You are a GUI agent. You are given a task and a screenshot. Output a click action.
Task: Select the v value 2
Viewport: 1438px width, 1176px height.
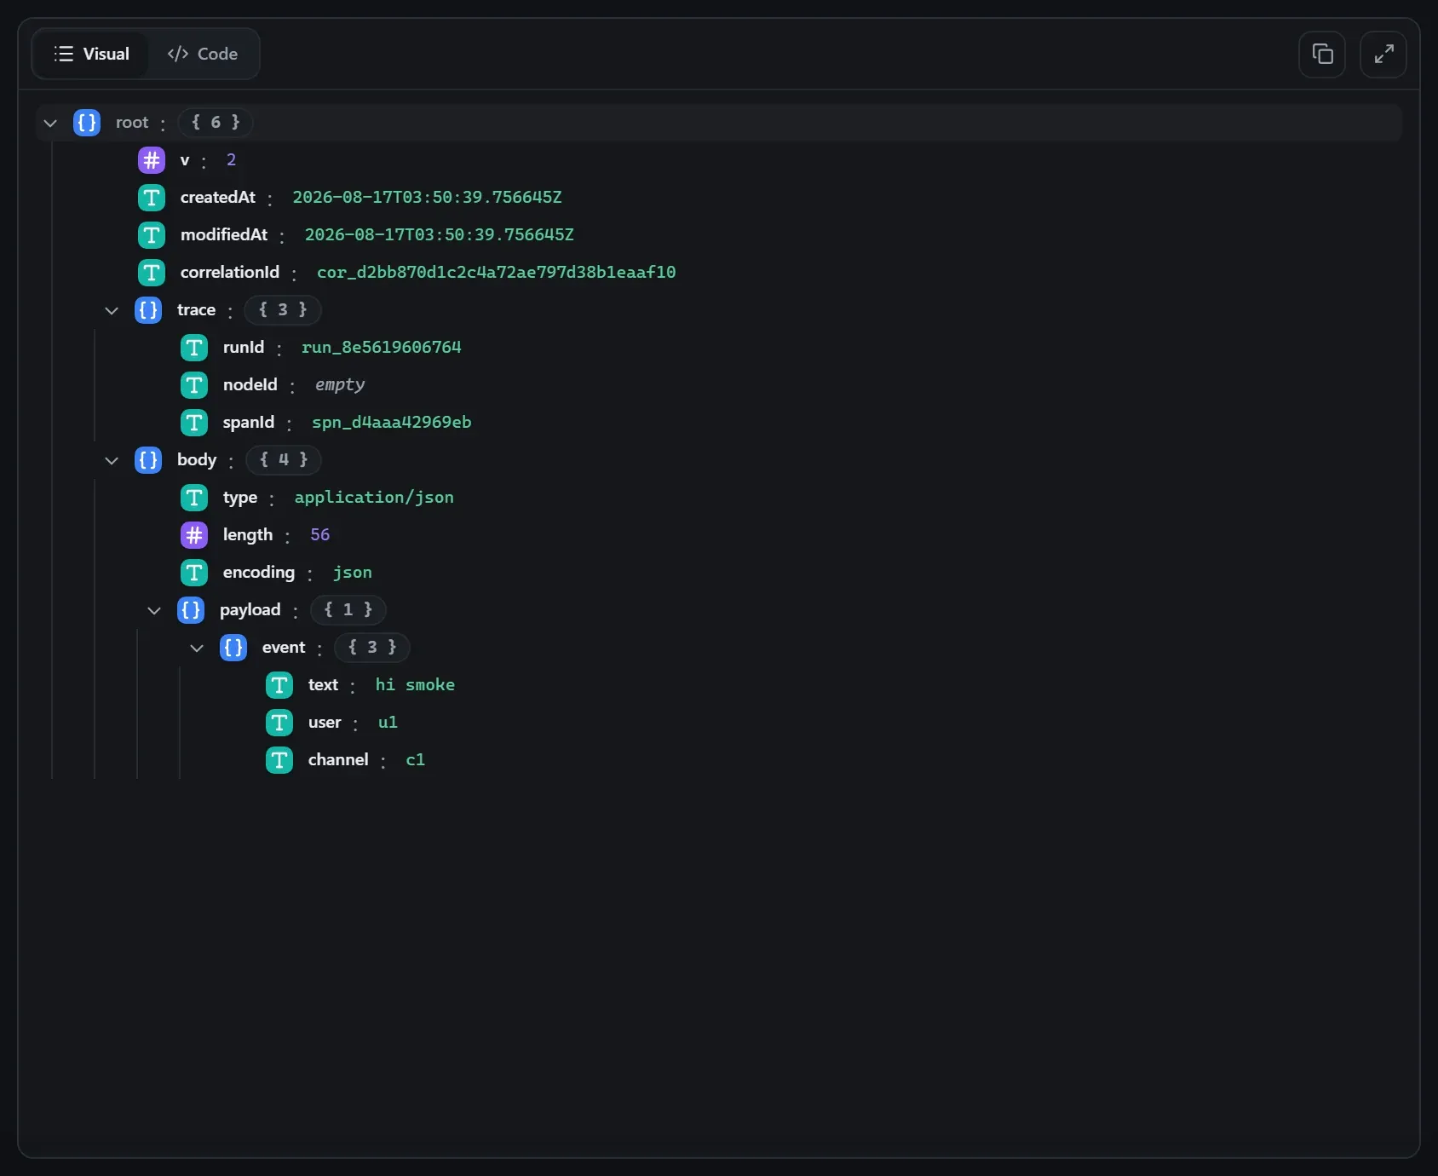click(231, 160)
